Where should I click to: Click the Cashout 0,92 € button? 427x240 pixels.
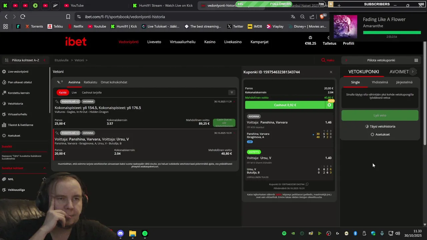285,105
